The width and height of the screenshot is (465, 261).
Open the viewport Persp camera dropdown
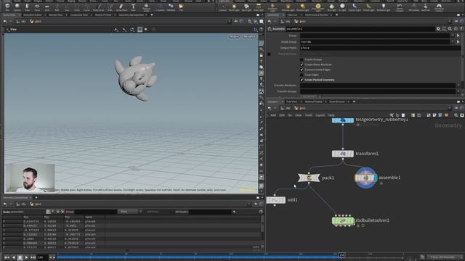click(234, 36)
